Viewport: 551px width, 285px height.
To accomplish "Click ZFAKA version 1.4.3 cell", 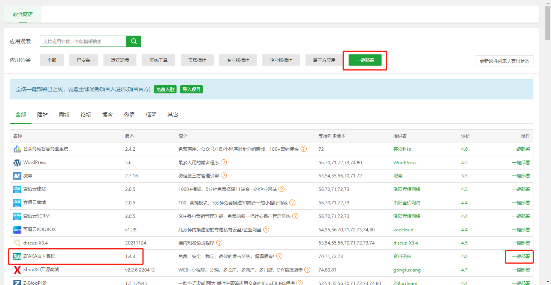I will (x=130, y=256).
